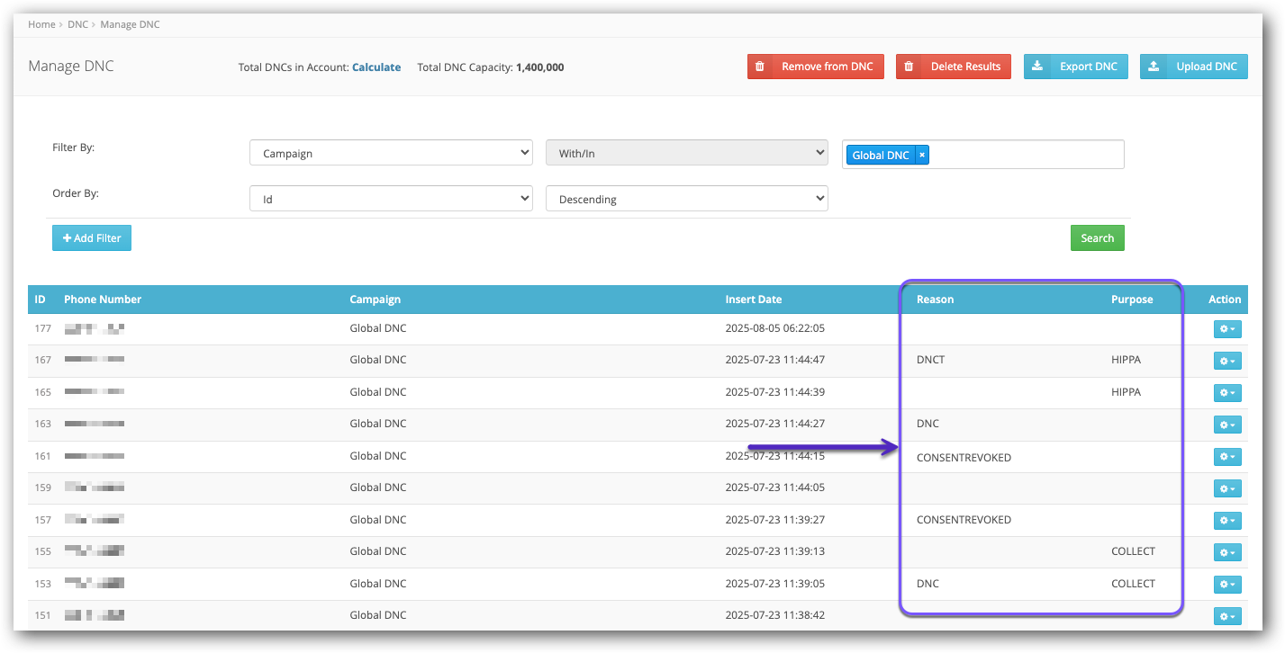Click trash icon on Delete Results button
Image resolution: width=1285 pixels, height=653 pixels.
coord(909,67)
